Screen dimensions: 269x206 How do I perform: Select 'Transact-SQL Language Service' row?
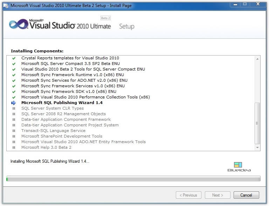tap(53, 131)
